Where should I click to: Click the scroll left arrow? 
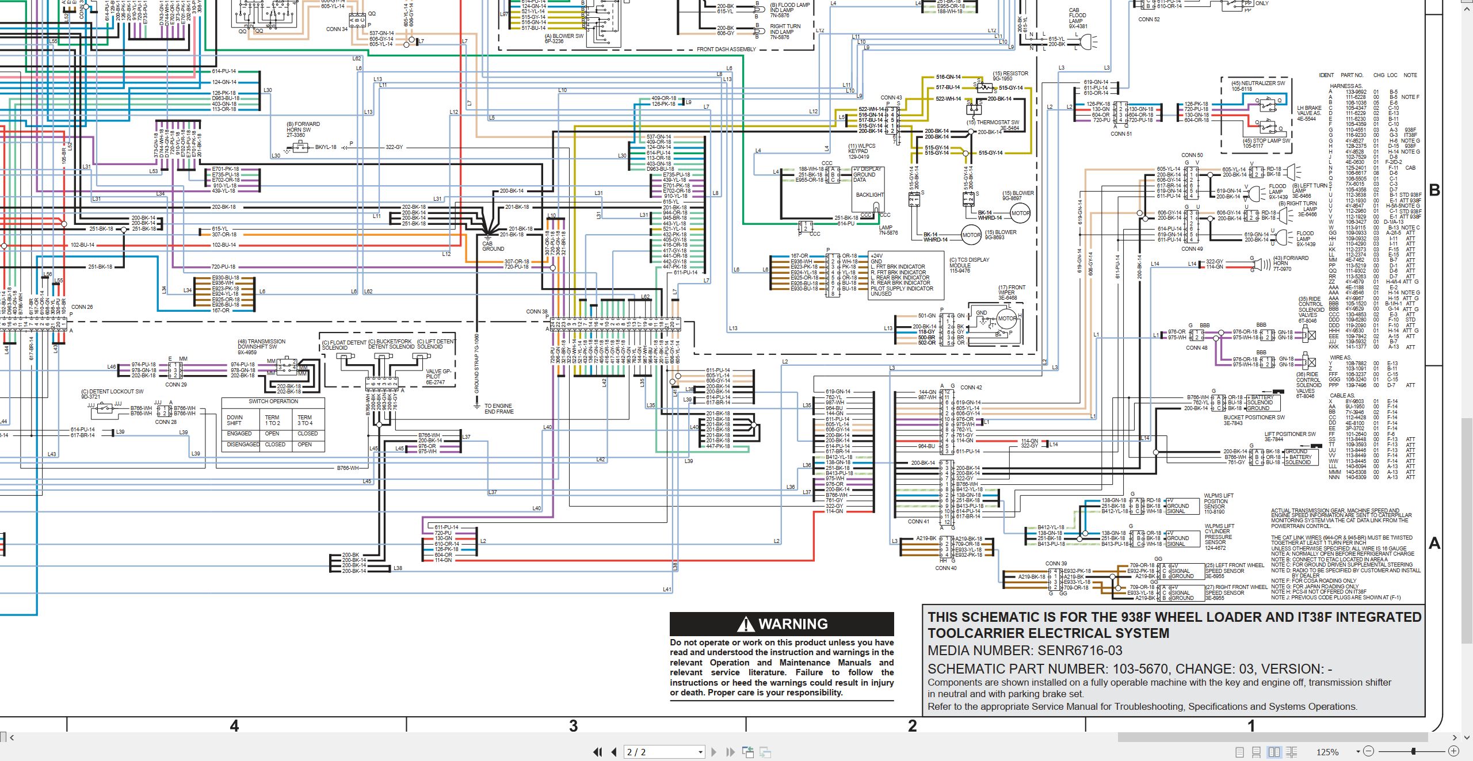12,737
